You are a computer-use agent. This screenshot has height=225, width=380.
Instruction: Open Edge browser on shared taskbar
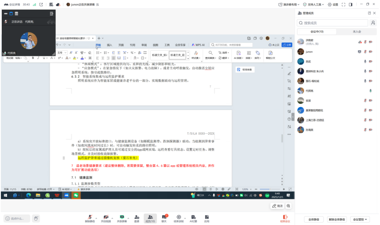click(28, 195)
